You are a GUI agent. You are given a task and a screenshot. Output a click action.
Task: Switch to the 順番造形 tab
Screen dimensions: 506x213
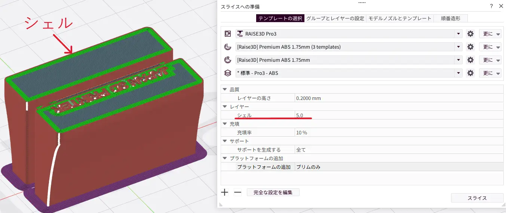(x=450, y=18)
